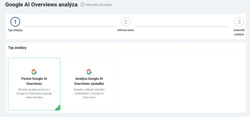Click progress line between steps 1 and 2
The image size is (250, 117).
(70, 27)
